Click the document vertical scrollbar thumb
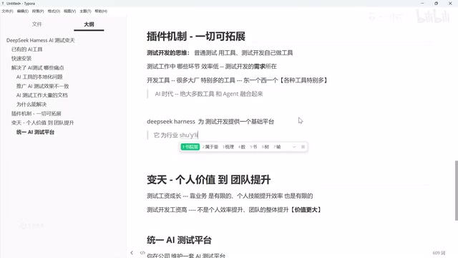 (x=457, y=190)
